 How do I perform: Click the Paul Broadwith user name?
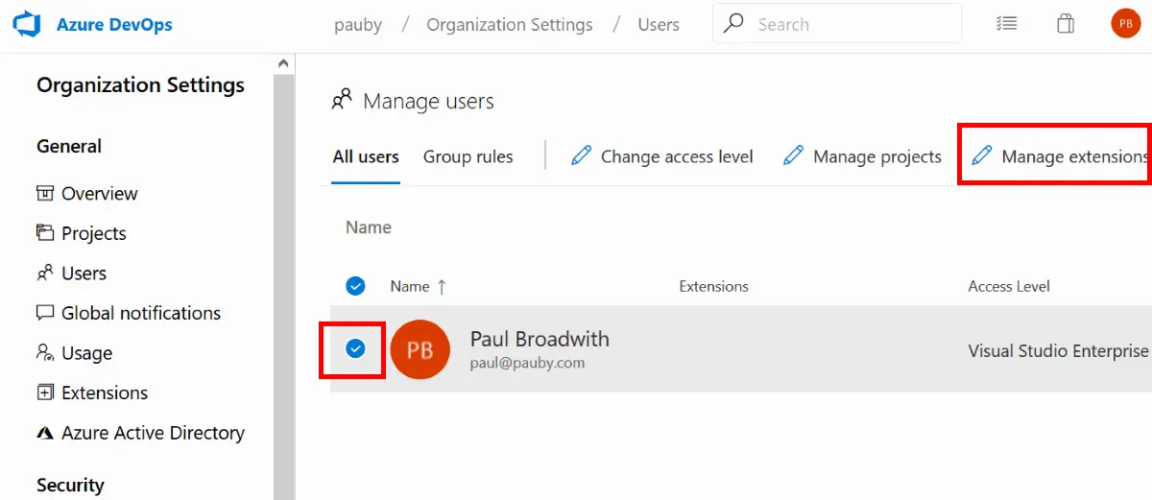(540, 339)
